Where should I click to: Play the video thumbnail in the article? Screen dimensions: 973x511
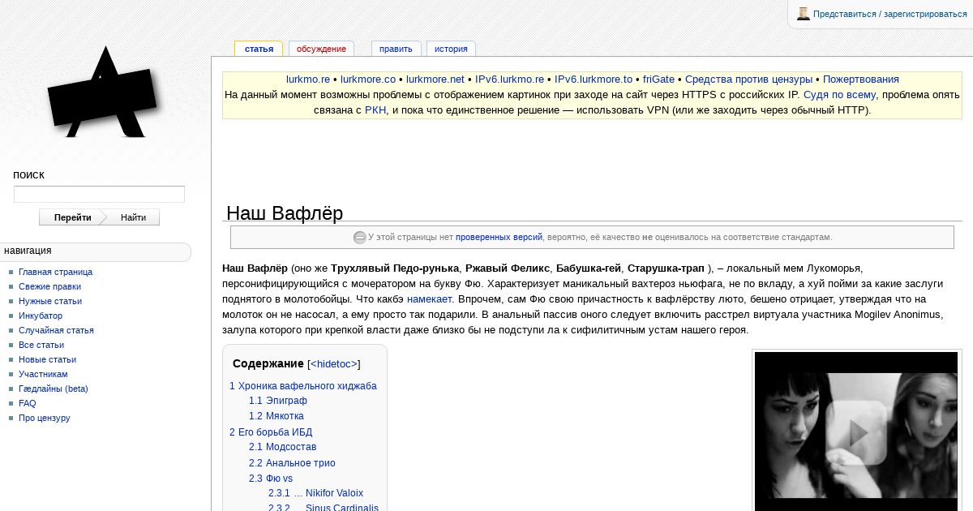click(856, 432)
